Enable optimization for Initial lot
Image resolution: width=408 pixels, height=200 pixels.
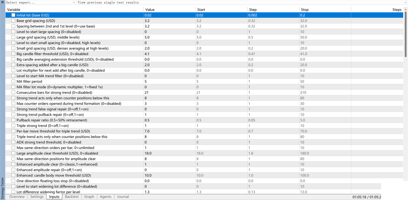click(x=13, y=15)
